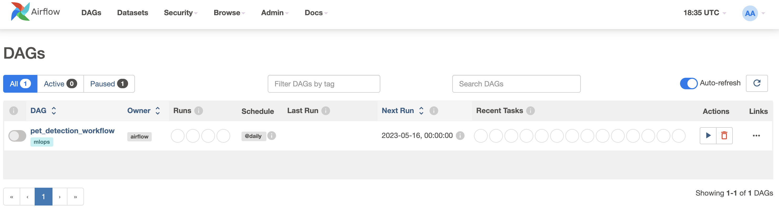The image size is (779, 211).
Task: Switch to the Paused DAGs tab
Action: pos(109,84)
